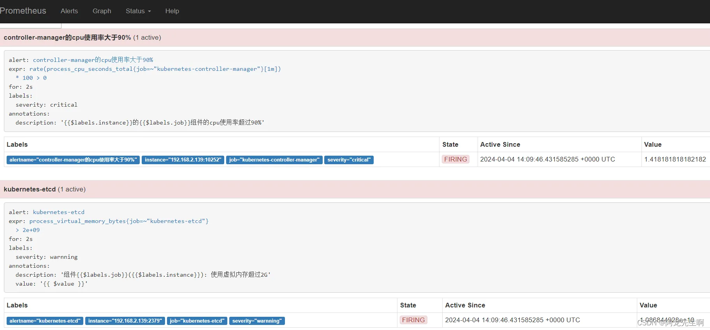Click Labels header in controller-manager table
The width and height of the screenshot is (710, 330).
point(17,144)
